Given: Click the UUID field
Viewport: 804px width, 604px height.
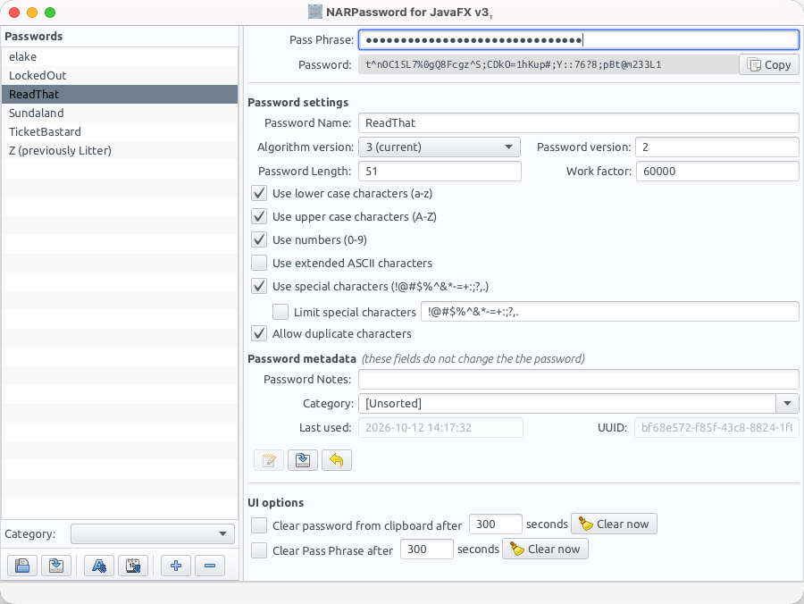Looking at the screenshot, I should [x=716, y=428].
